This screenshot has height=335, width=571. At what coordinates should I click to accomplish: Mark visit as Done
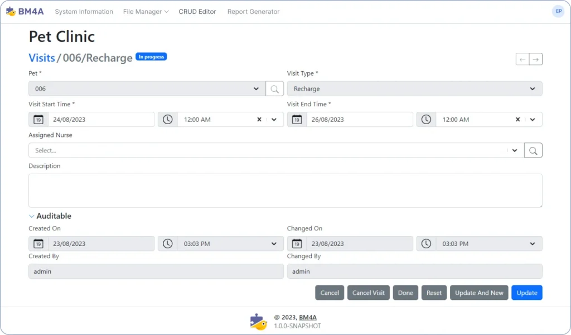pyautogui.click(x=406, y=293)
